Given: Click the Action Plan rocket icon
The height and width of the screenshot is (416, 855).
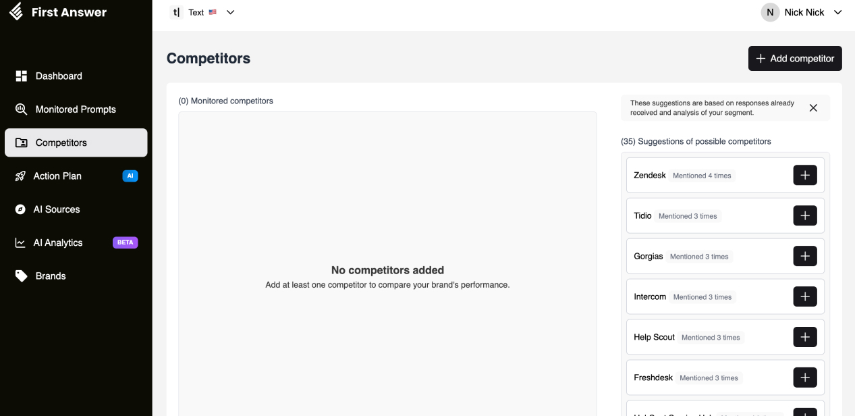Looking at the screenshot, I should [21, 176].
